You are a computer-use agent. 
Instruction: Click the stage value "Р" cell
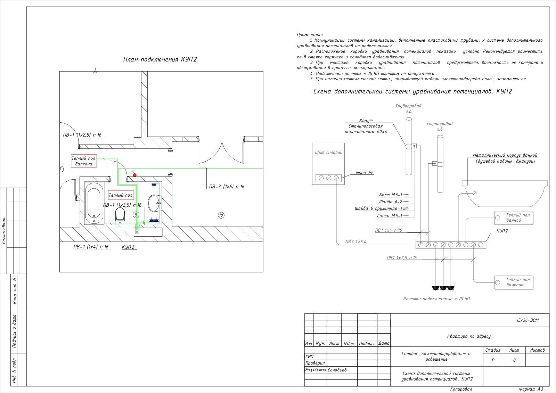(x=493, y=360)
